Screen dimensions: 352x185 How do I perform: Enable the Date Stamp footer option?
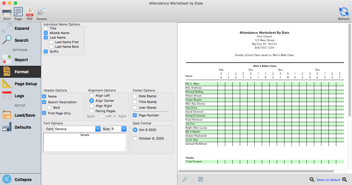[135, 96]
